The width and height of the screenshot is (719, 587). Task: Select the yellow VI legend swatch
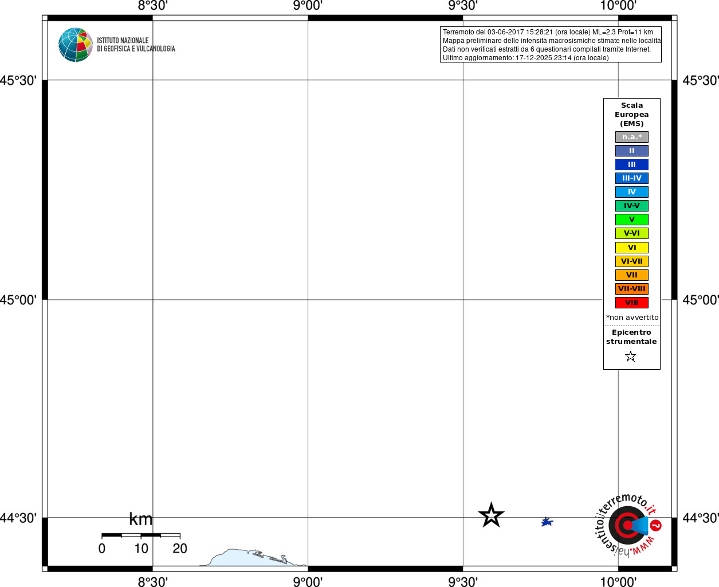click(x=632, y=248)
